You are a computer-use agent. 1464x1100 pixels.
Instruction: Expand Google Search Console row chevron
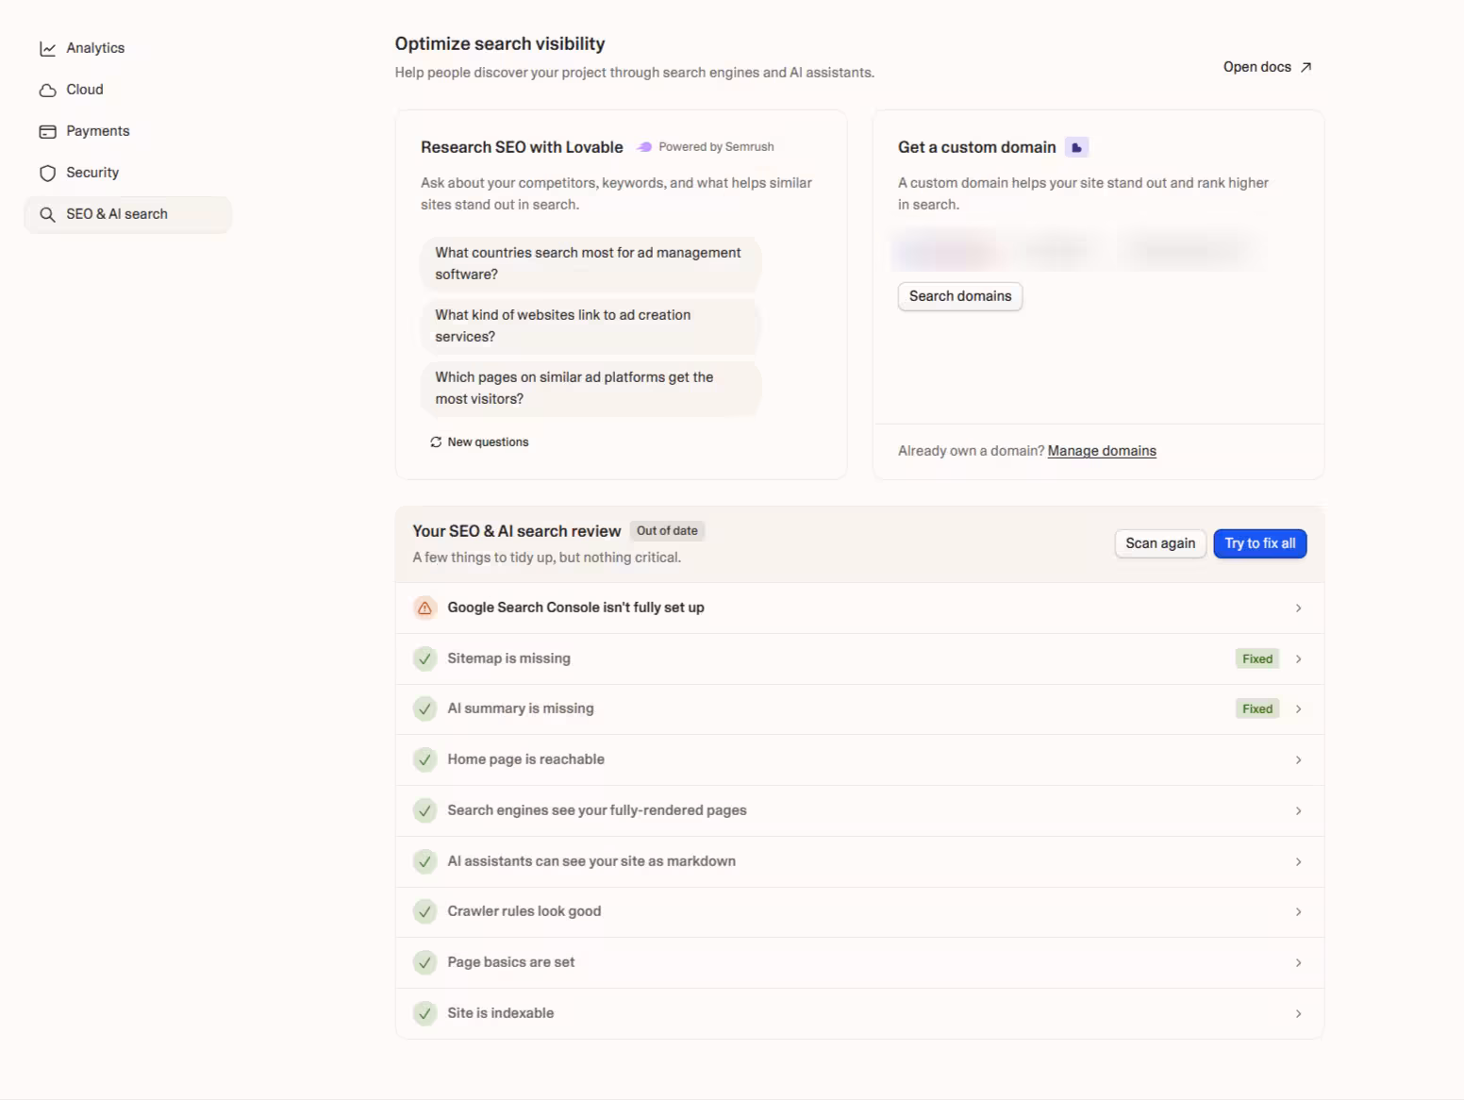1299,608
